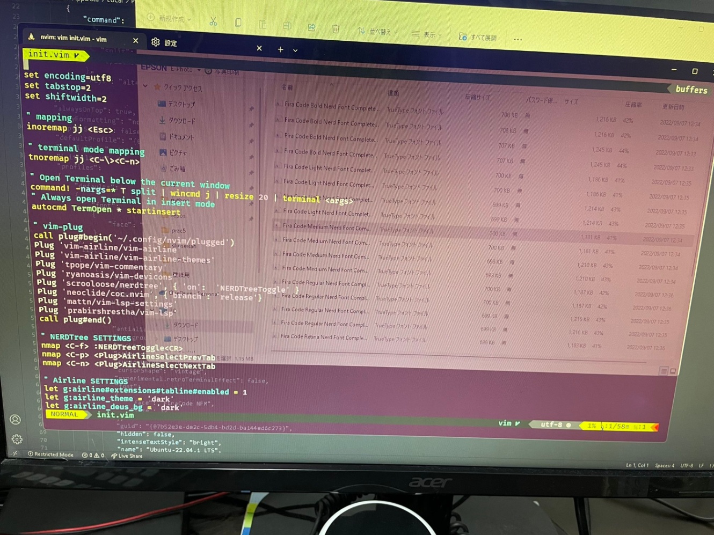The image size is (714, 535).
Task: Sort by the サイズ column header
Action: coord(571,101)
